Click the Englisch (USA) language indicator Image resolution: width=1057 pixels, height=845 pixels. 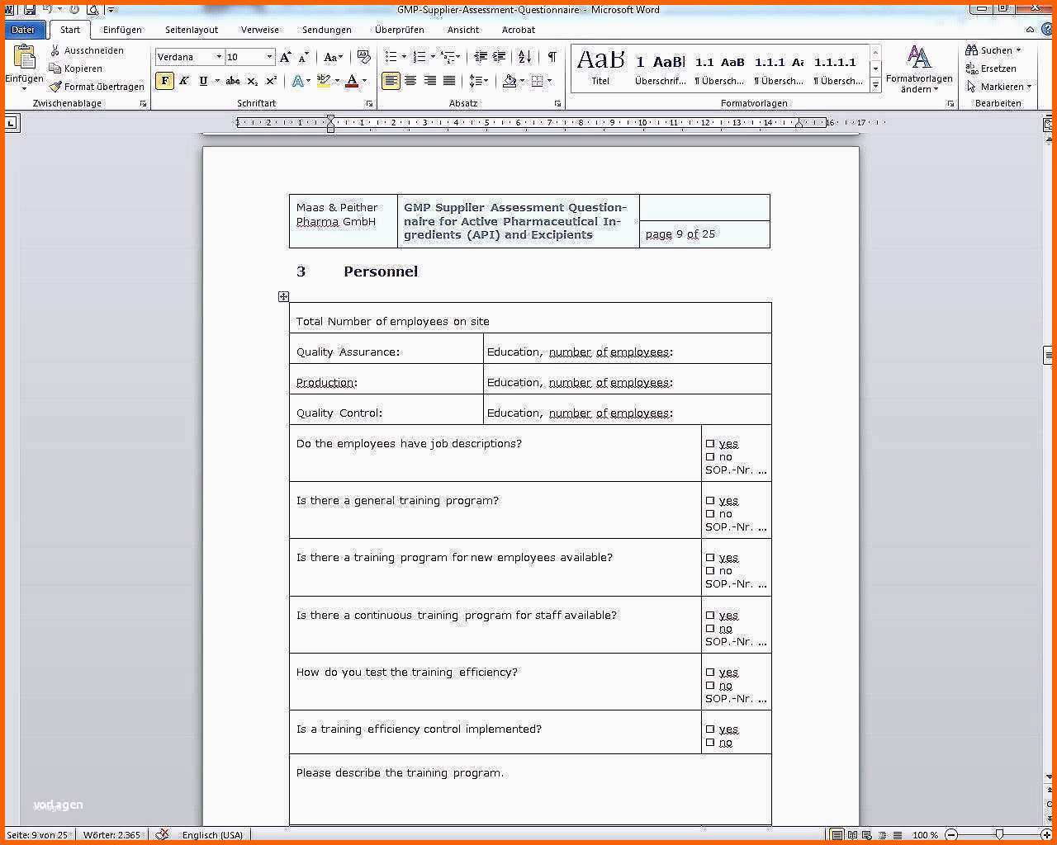212,835
